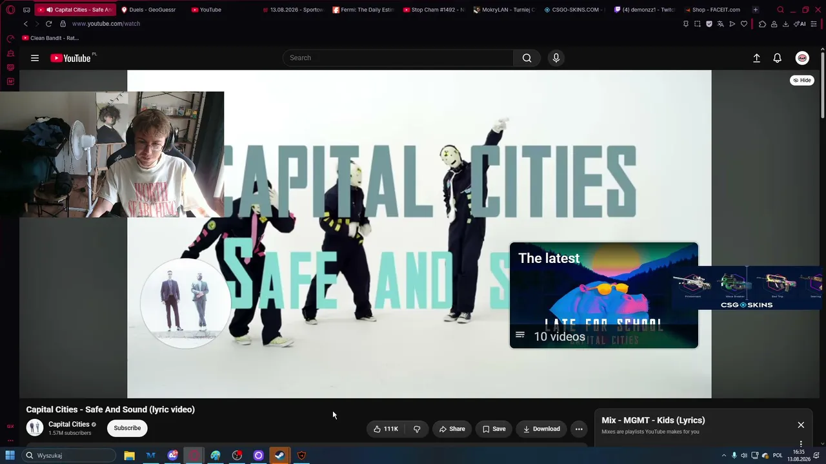Switch to the Duels - GeoGuessr tab
826x464 pixels.
click(152, 10)
